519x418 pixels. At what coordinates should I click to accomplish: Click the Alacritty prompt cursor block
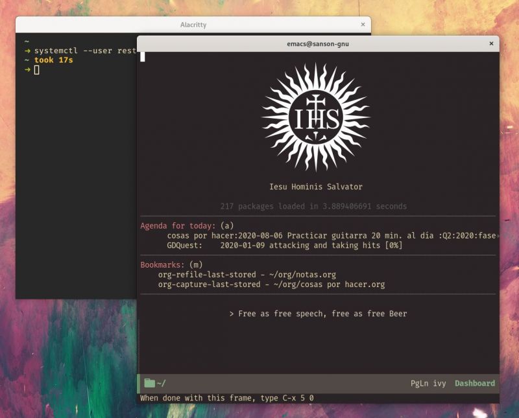[37, 70]
